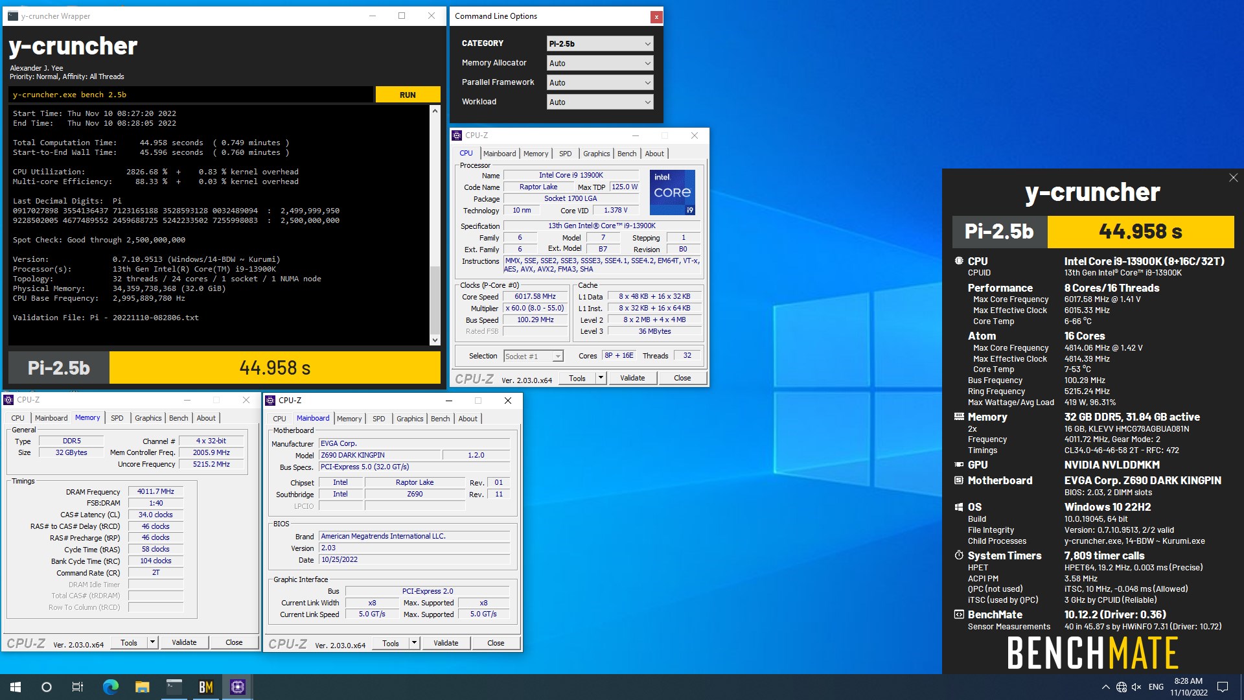
Task: Click Multiplier value x 60.0 (8.0 - 55.0)
Action: tap(535, 308)
